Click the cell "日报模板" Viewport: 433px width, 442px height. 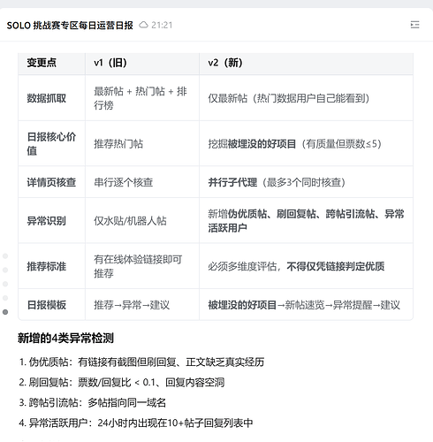click(51, 304)
